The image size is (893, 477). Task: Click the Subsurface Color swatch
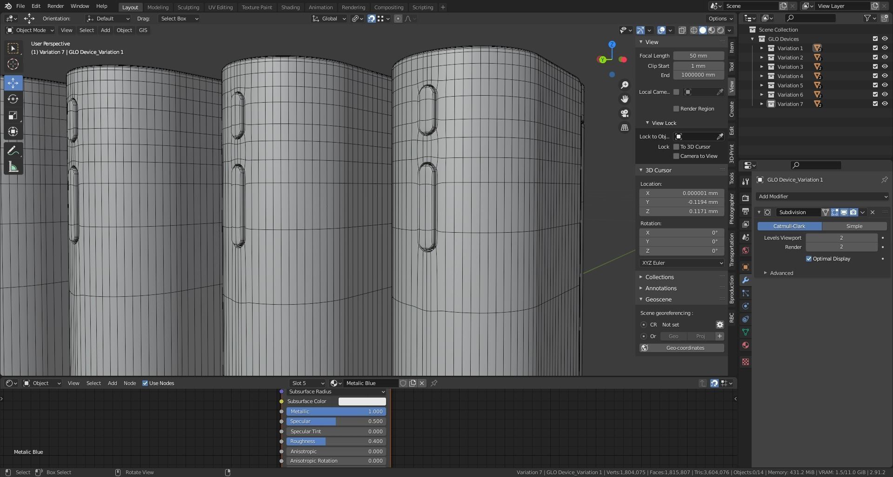[362, 401]
